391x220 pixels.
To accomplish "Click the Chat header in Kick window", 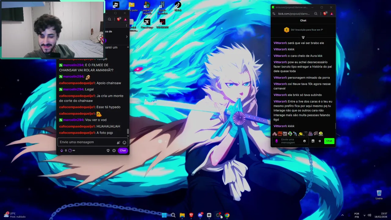I will 303,20.
